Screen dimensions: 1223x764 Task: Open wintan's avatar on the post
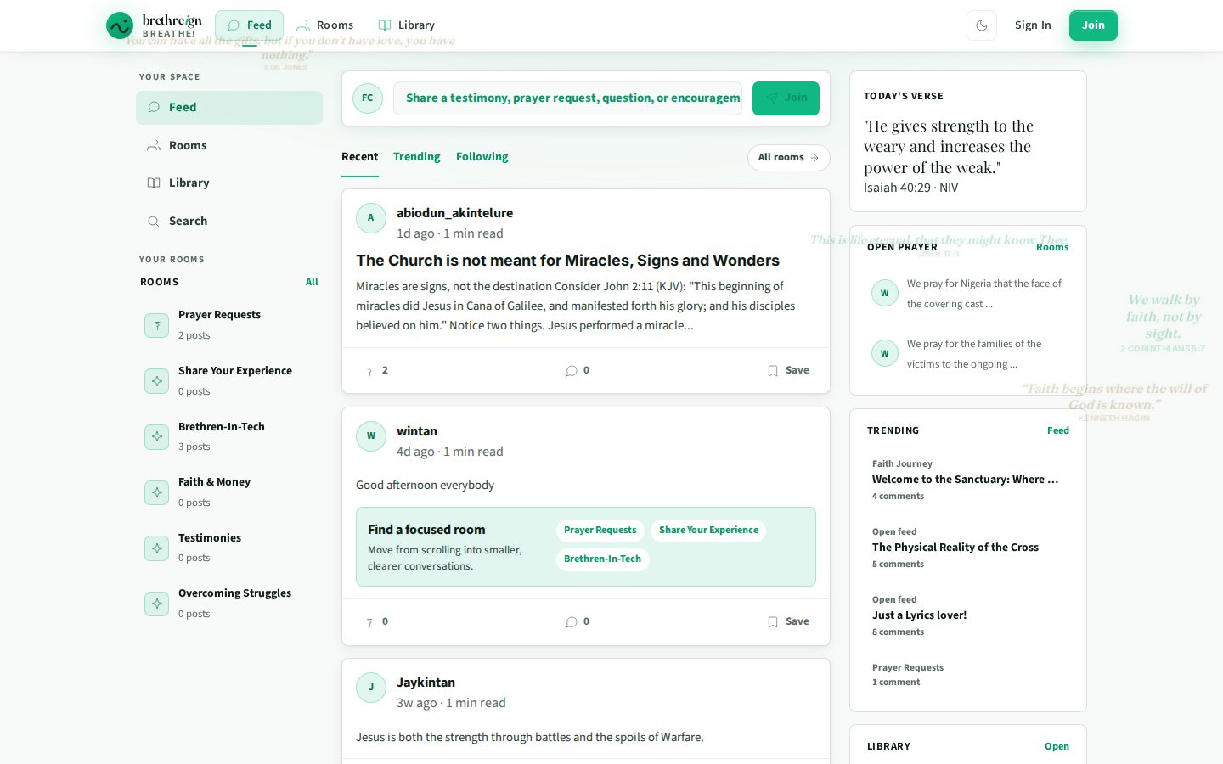point(371,436)
